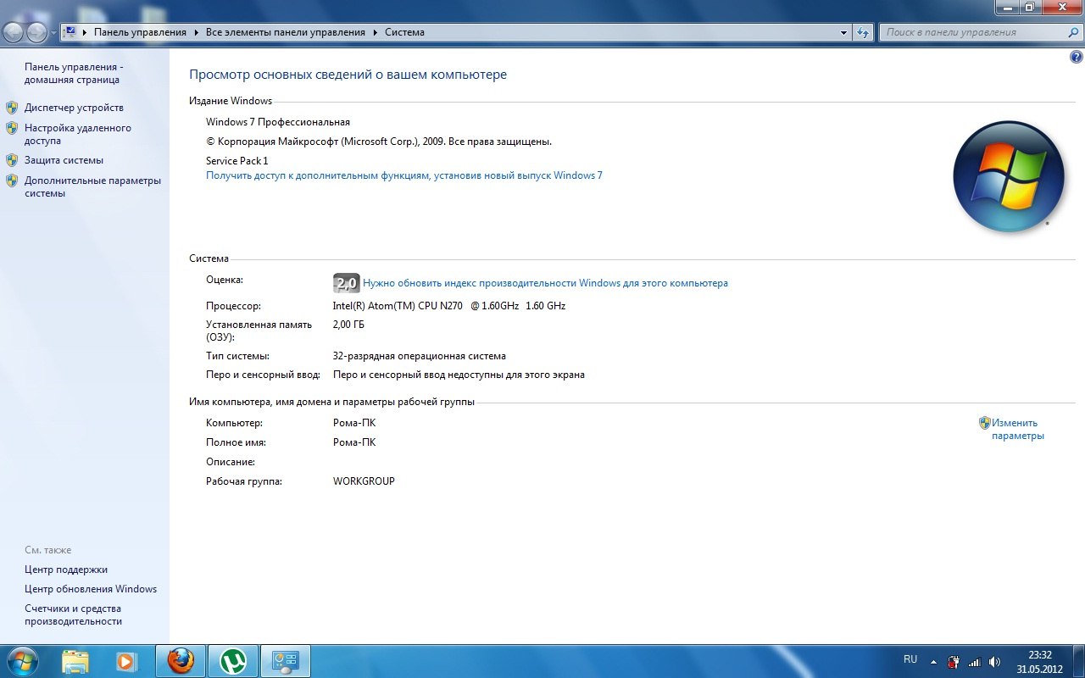This screenshot has height=678, width=1085.
Task: Open Windows Explorer from the taskbar
Action: click(x=75, y=661)
